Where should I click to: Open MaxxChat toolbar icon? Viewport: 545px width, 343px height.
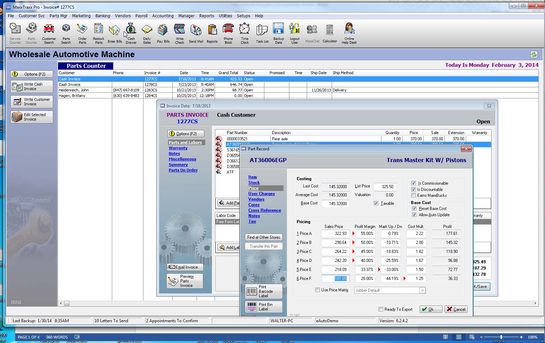pos(312,33)
